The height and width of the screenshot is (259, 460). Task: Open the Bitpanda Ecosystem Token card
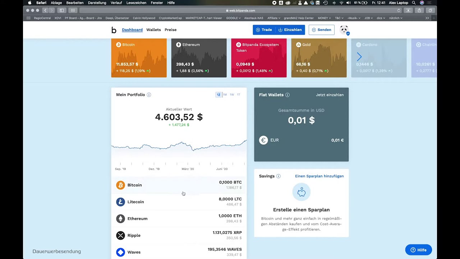click(259, 58)
